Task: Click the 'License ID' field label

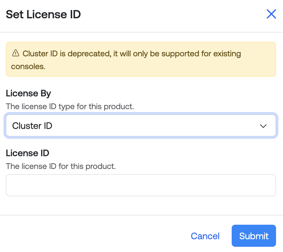Action: pos(28,153)
